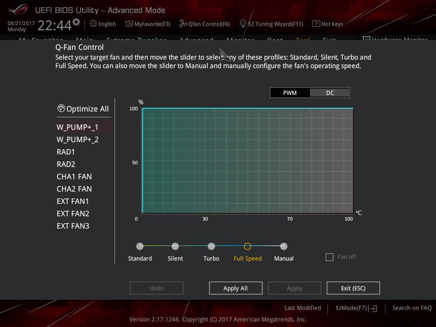This screenshot has width=436, height=327.
Task: Select the Silent profile point
Action: (175, 246)
